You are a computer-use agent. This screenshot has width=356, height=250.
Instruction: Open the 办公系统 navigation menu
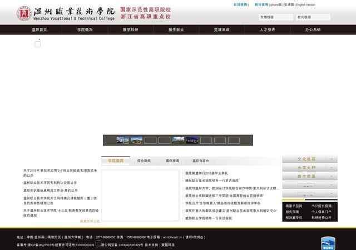313,29
